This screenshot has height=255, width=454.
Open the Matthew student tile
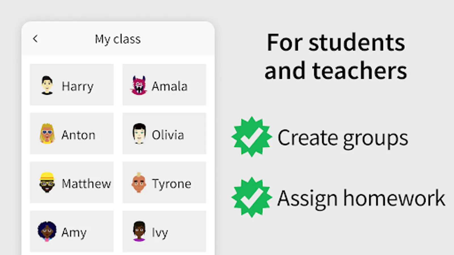[x=72, y=182]
